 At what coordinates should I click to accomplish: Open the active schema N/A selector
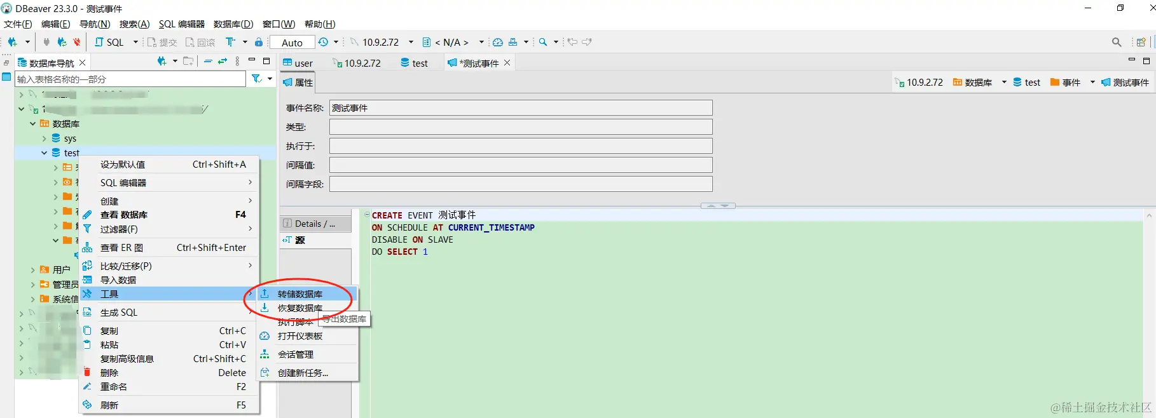[453, 42]
